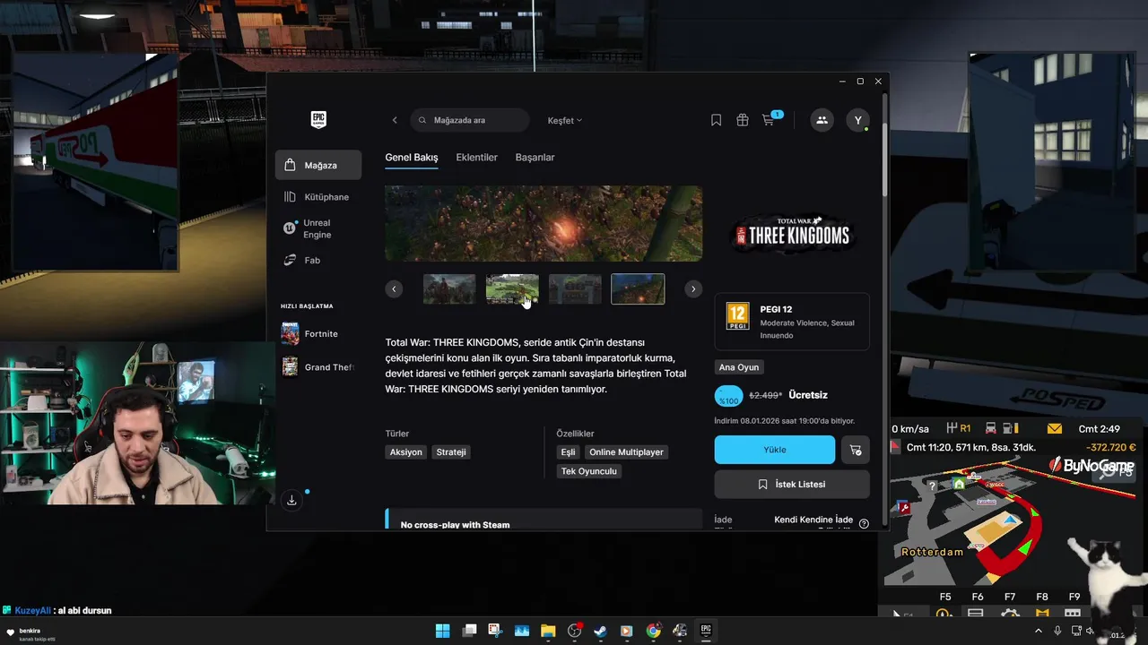
Task: Click the main game trailer image
Action: 544,223
